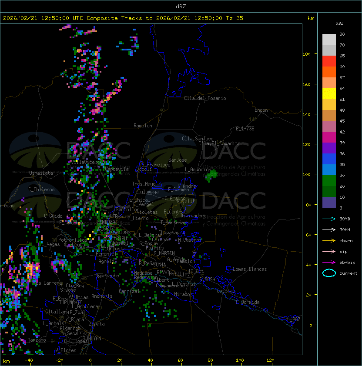Click the magenta eb+bip arrow in legend
This screenshot has height=366, width=362.
(329, 263)
